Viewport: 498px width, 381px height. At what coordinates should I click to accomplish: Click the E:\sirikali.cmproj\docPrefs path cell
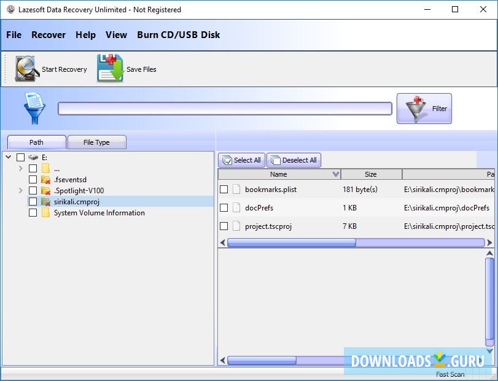pyautogui.click(x=446, y=208)
